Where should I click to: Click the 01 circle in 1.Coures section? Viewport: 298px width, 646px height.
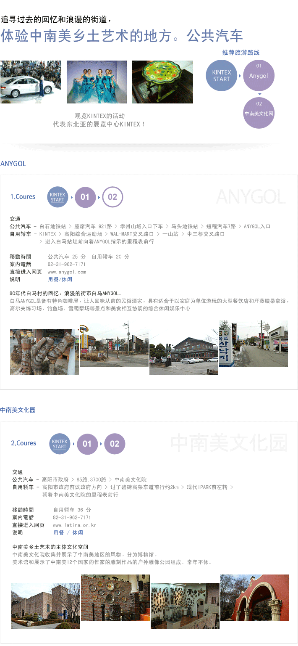tap(85, 197)
